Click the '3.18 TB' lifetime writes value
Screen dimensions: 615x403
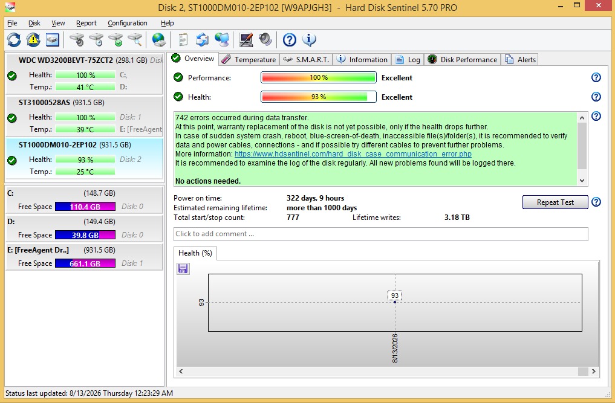click(x=457, y=217)
